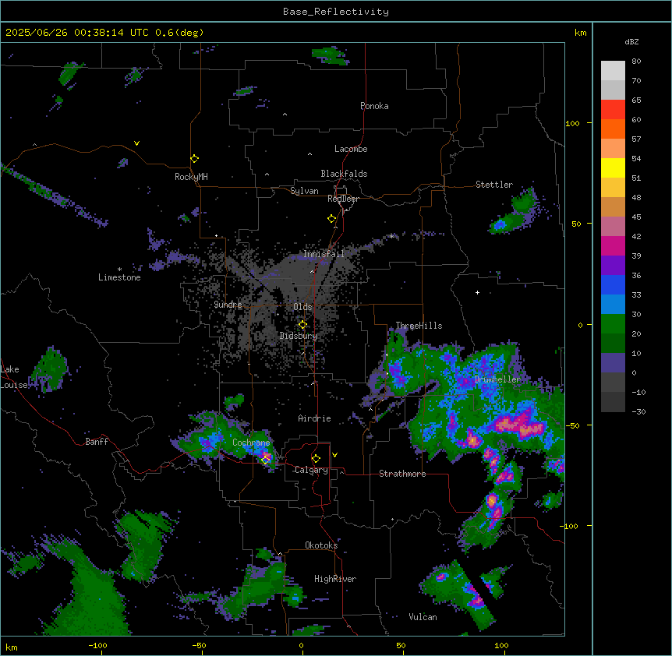The width and height of the screenshot is (672, 656).
Task: Click the Okotoks city label
Action: coord(321,545)
